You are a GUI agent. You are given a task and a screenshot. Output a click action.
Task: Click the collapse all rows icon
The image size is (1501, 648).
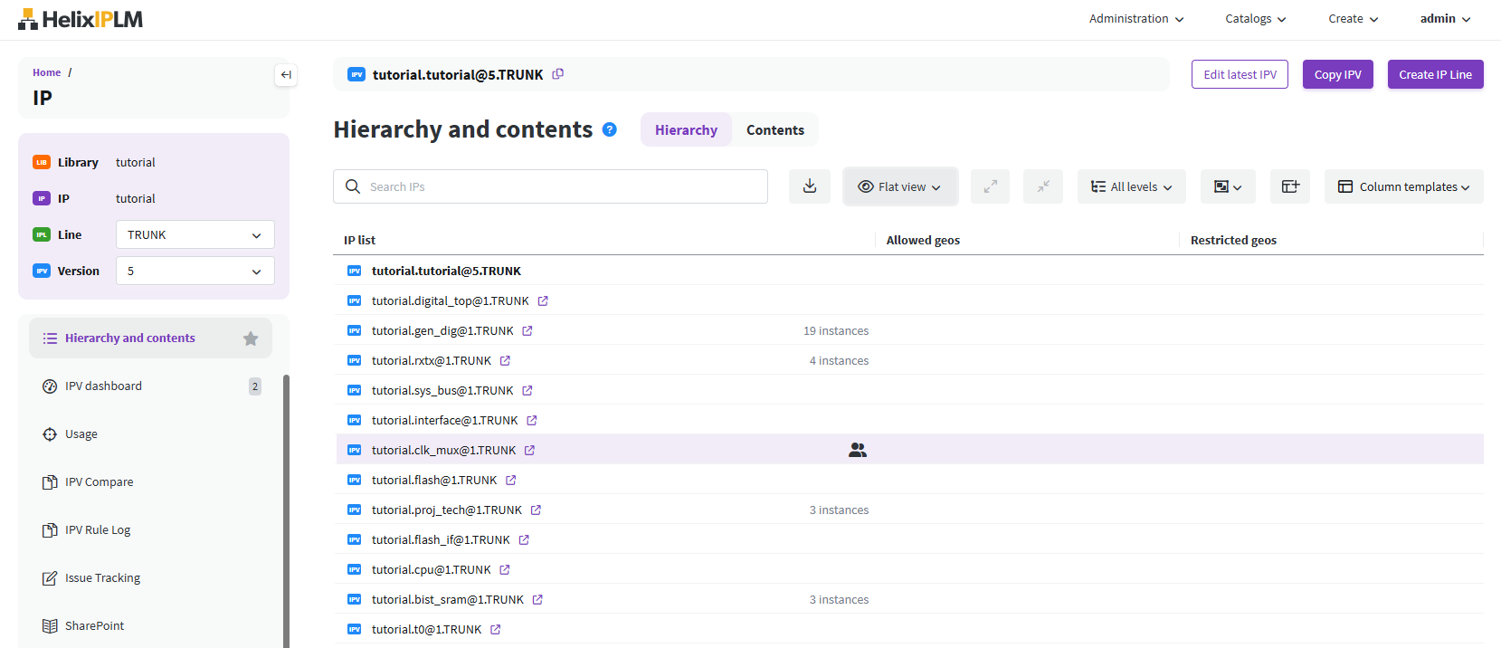click(x=1043, y=186)
